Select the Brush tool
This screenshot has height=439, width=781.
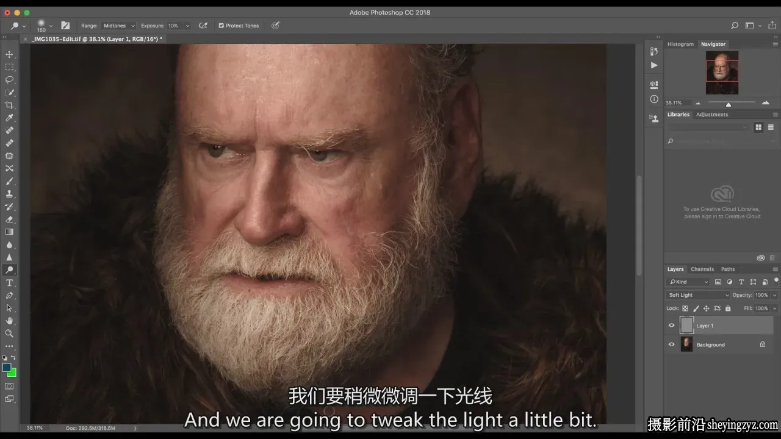point(9,181)
